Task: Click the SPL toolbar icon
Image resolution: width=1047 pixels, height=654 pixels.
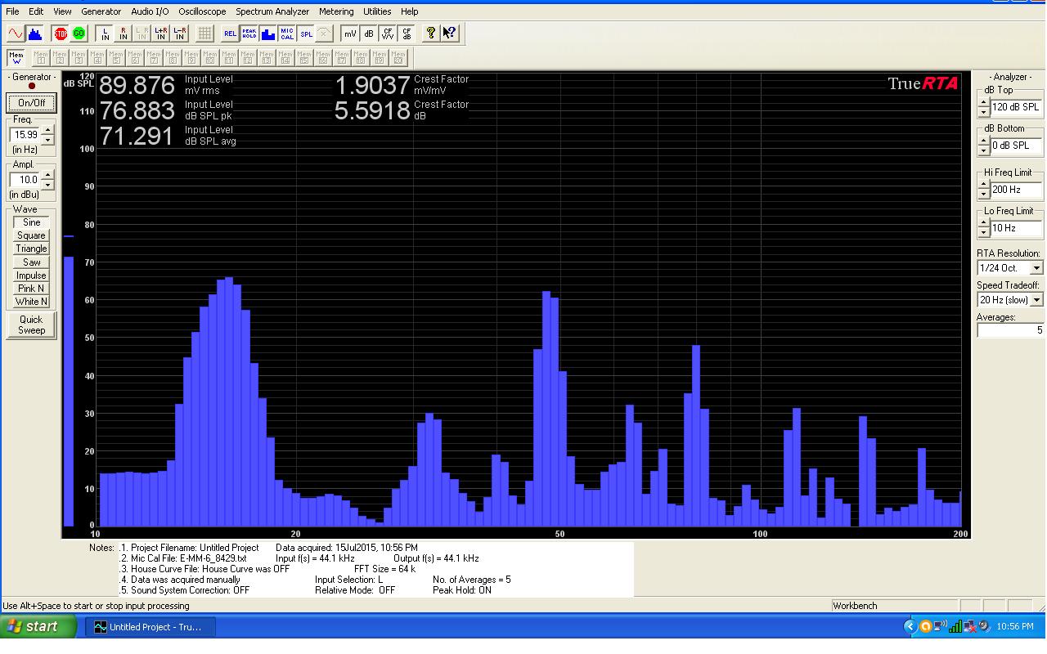Action: [x=306, y=34]
